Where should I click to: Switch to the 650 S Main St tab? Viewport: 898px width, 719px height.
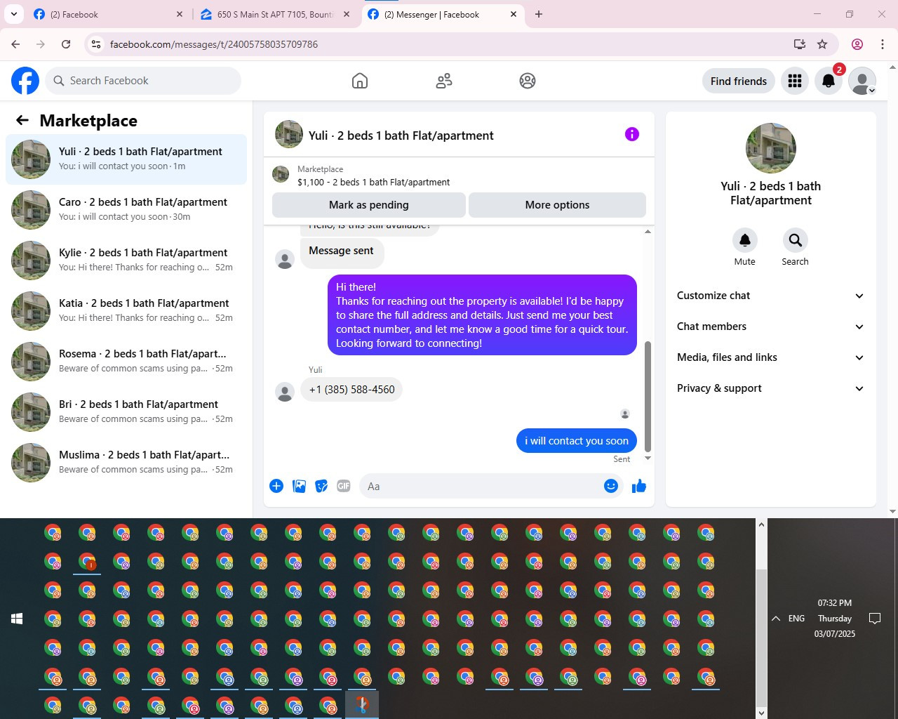[274, 14]
